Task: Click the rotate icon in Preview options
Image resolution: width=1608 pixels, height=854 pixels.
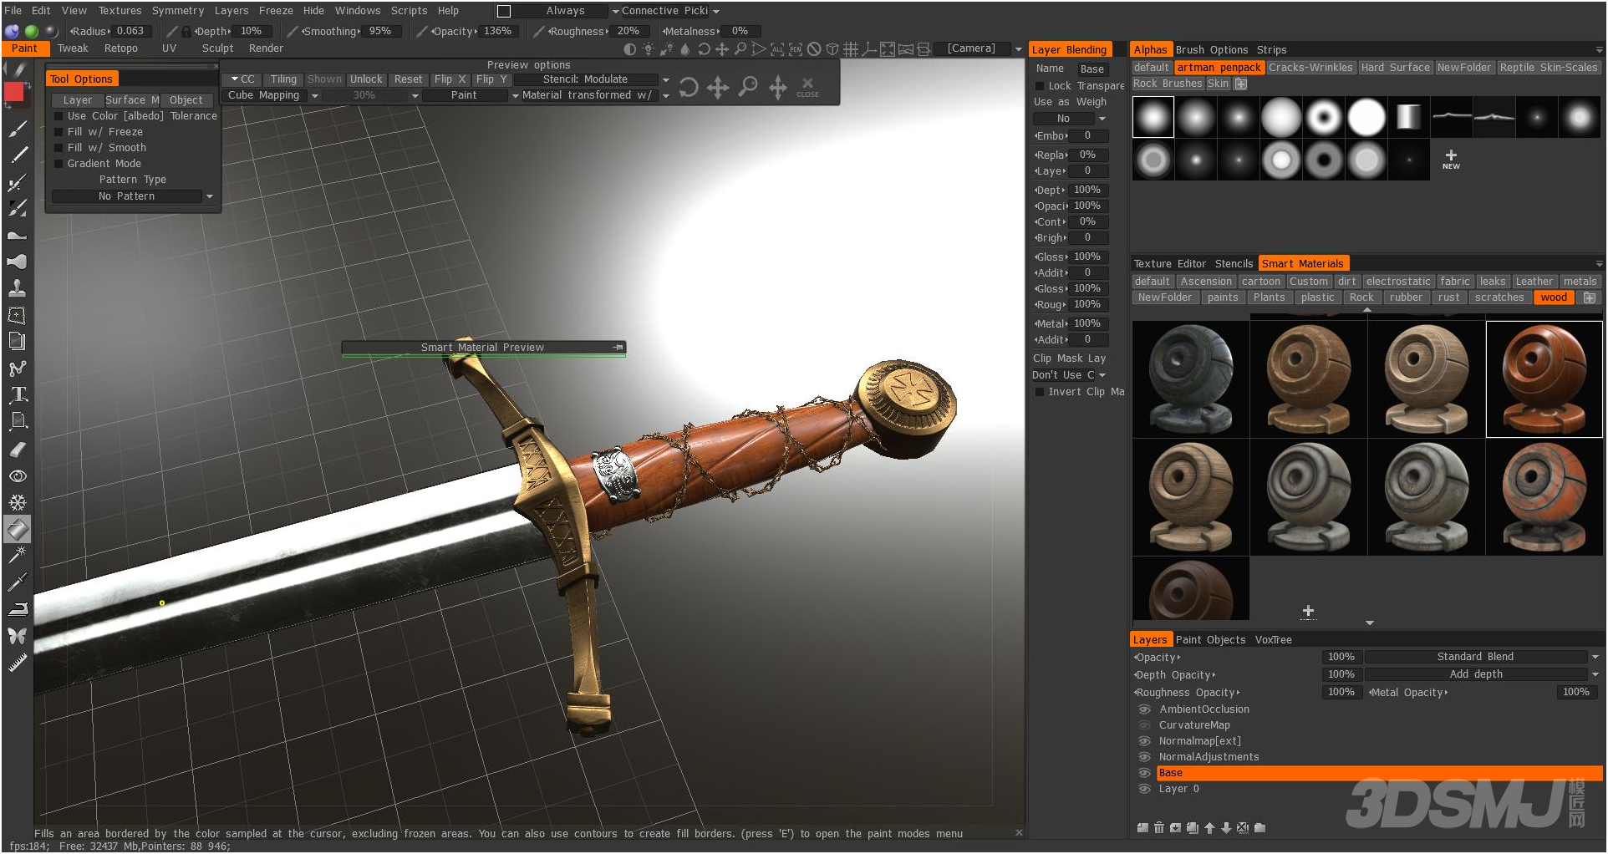Action: pyautogui.click(x=689, y=87)
